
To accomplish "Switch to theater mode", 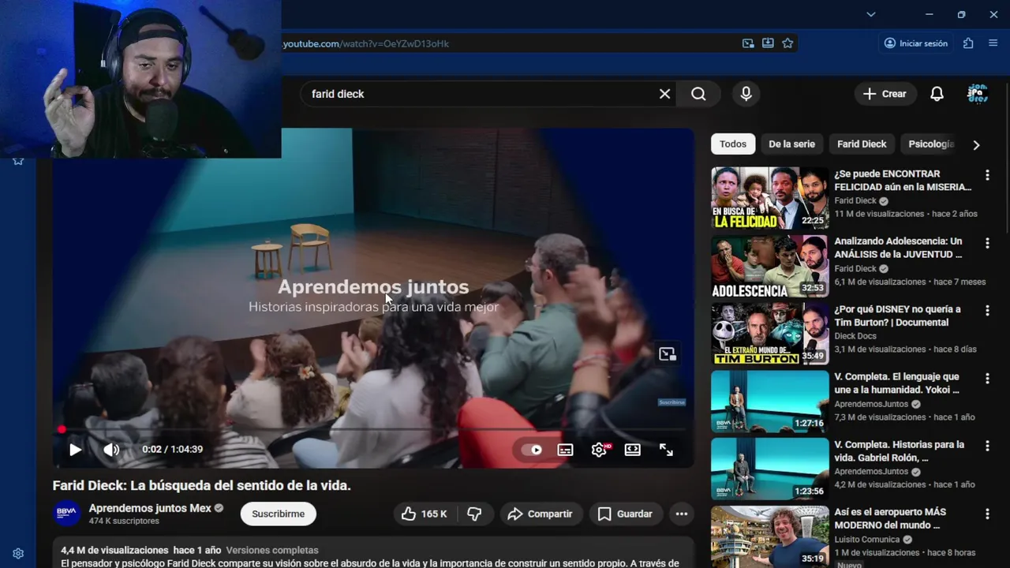I will [x=633, y=450].
